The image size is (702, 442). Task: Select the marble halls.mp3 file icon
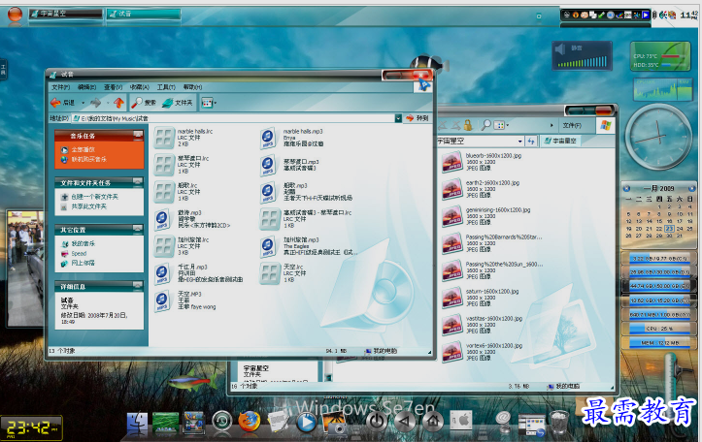[268, 138]
